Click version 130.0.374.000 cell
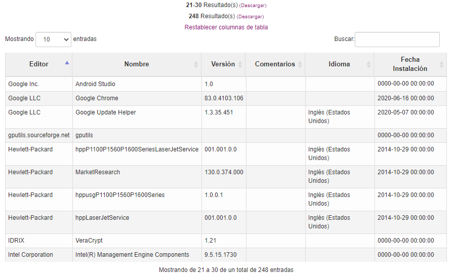Image resolution: width=454 pixels, height=274 pixels. (x=224, y=177)
